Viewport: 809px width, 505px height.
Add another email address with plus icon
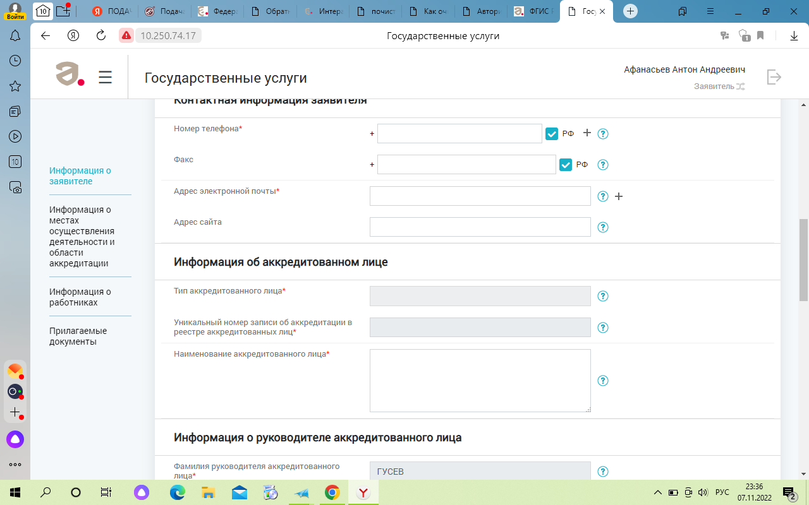pos(619,196)
